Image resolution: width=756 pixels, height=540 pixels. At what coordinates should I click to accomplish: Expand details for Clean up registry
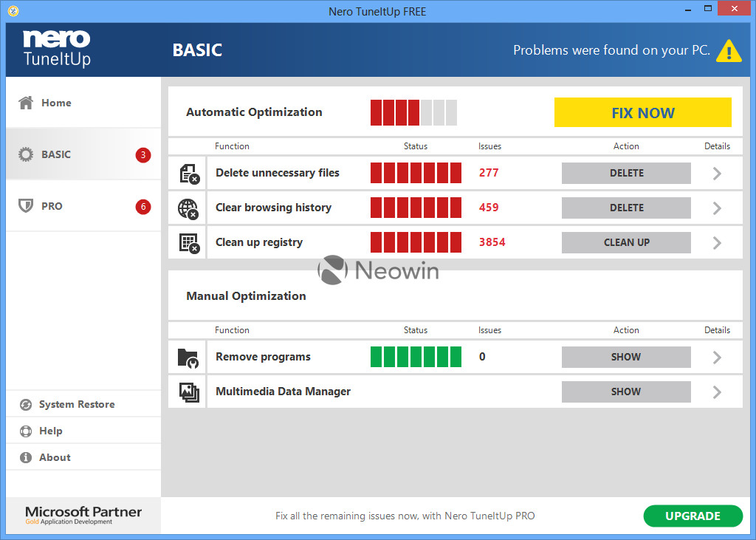(x=717, y=243)
